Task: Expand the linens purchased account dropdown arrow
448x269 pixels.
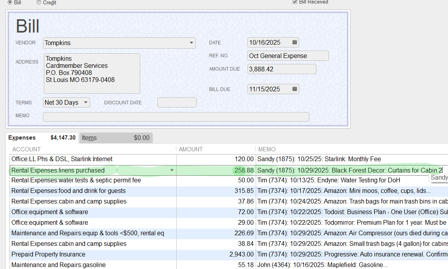Action: click(172, 170)
